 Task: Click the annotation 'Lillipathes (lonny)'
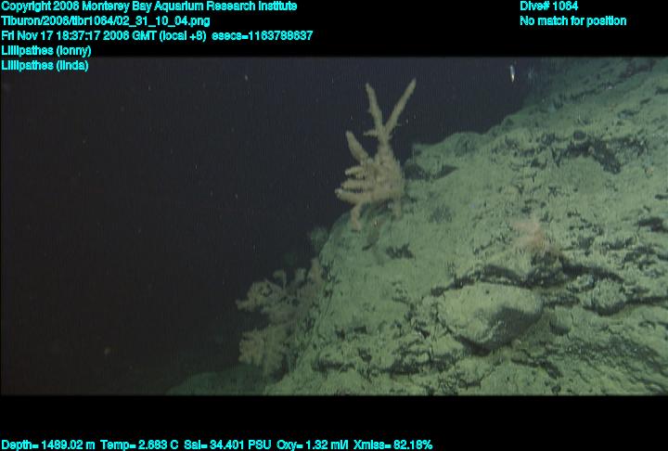coord(46,51)
